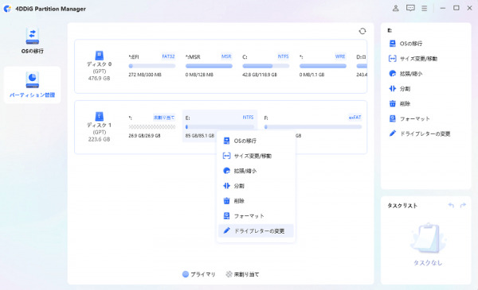Click the 拡張/縮小 label in the right panel
Viewport: 478px width, 290px height.
point(411,74)
